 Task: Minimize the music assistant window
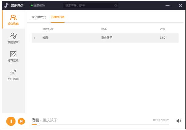pos(168,6)
